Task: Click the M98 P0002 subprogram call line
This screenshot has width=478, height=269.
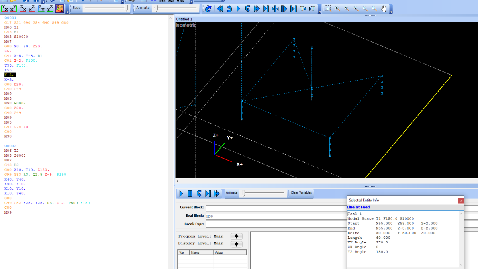Action: pyautogui.click(x=15, y=103)
